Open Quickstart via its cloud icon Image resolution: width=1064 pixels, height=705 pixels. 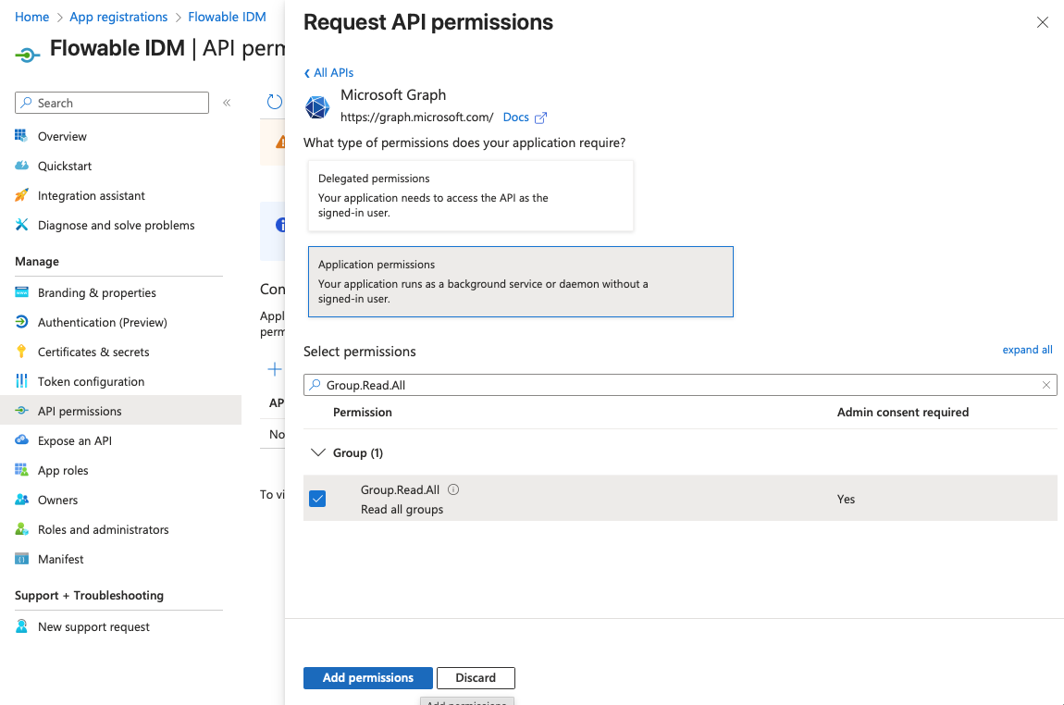pos(21,166)
